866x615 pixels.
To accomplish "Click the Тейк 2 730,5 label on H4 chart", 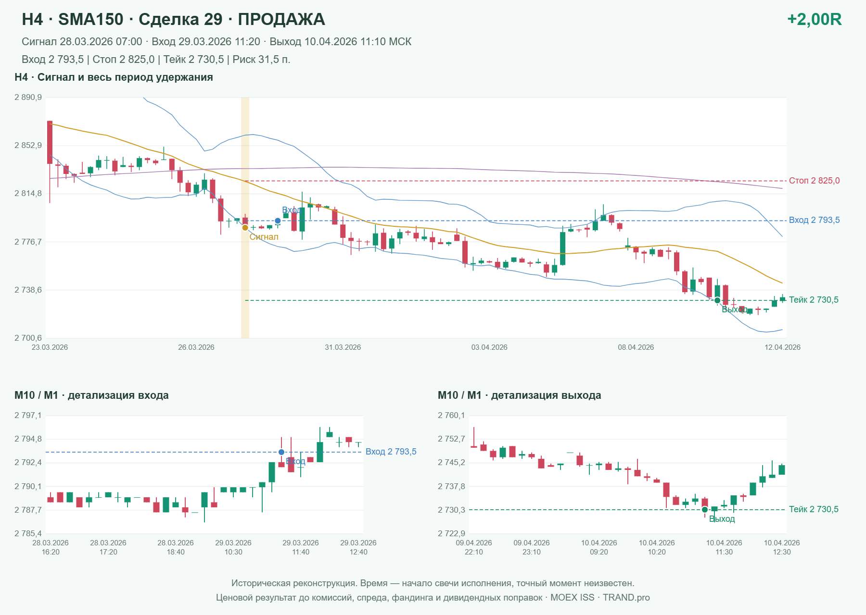I will [x=814, y=300].
